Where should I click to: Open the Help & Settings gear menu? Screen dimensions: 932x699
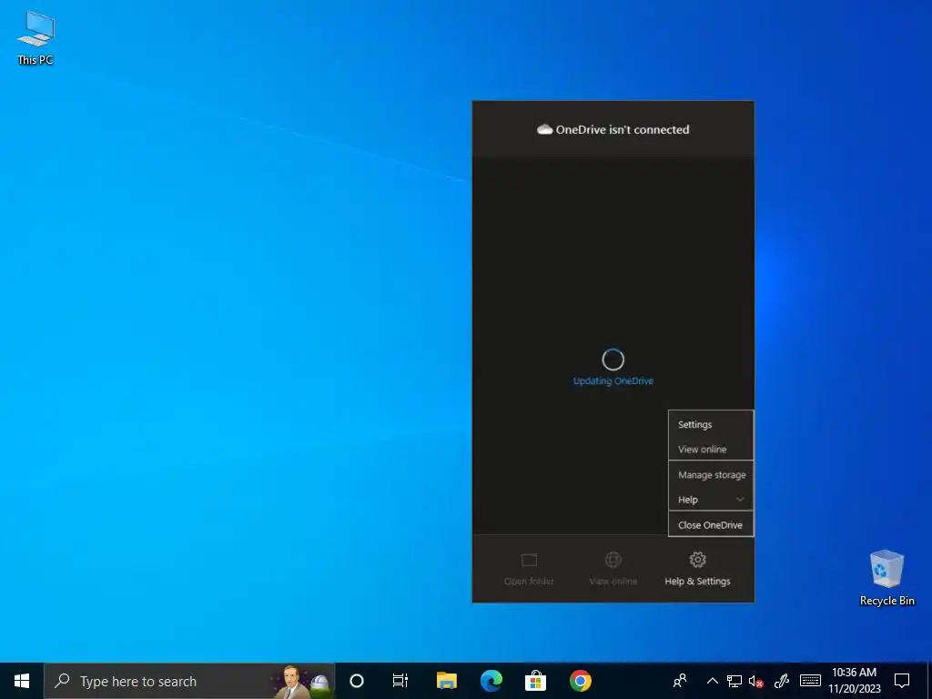click(x=697, y=569)
